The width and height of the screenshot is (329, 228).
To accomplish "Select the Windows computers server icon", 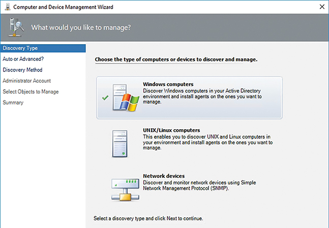I will pos(126,98).
